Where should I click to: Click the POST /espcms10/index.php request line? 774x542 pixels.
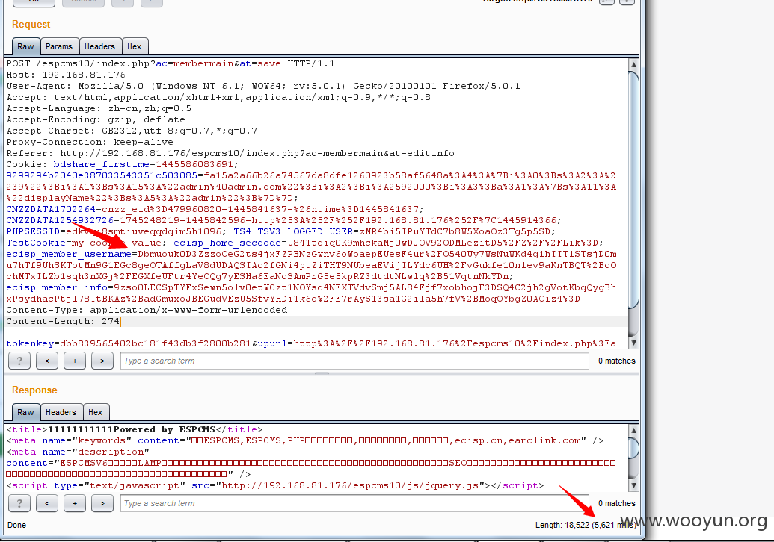click(171, 63)
